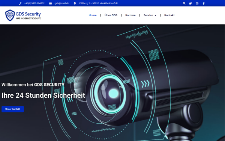225x141 pixels.
Task: Expand the Service dropdown arrow
Action: tap(155, 15)
